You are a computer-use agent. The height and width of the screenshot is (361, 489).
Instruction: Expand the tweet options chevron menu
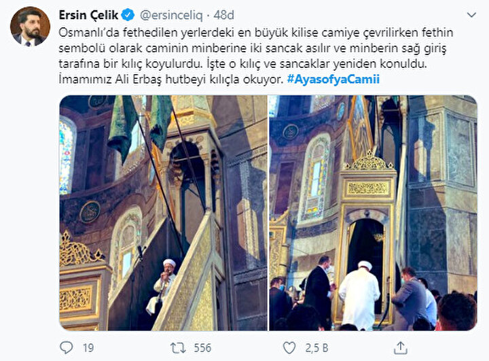pyautogui.click(x=471, y=15)
